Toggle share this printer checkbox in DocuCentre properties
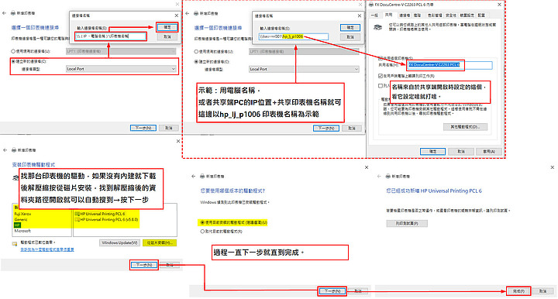 click(x=381, y=58)
